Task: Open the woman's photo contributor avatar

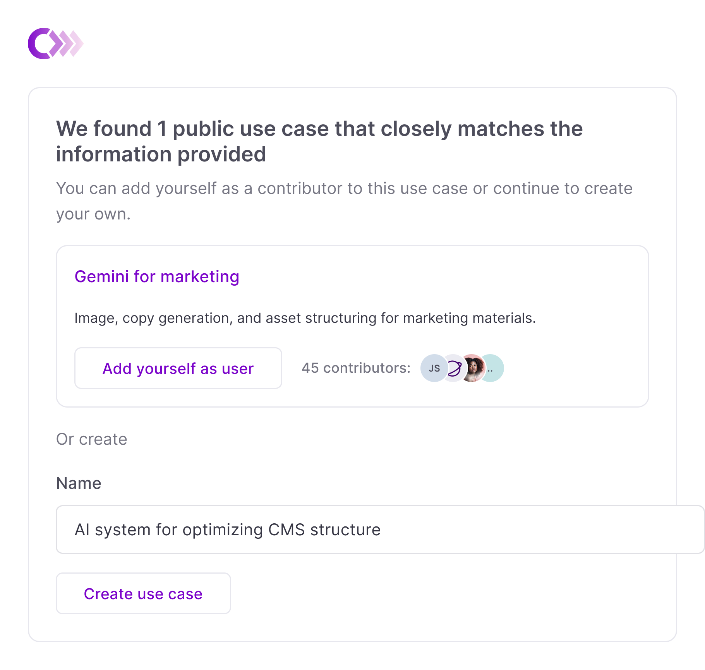Action: pyautogui.click(x=473, y=368)
